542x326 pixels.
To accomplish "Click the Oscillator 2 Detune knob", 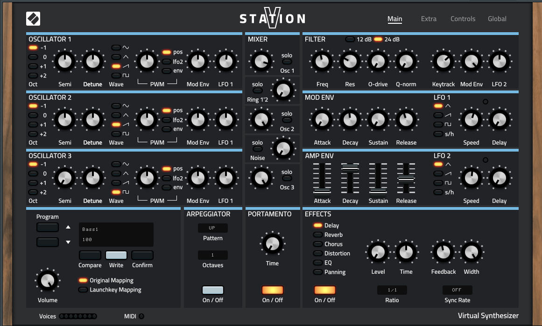I will tap(92, 120).
